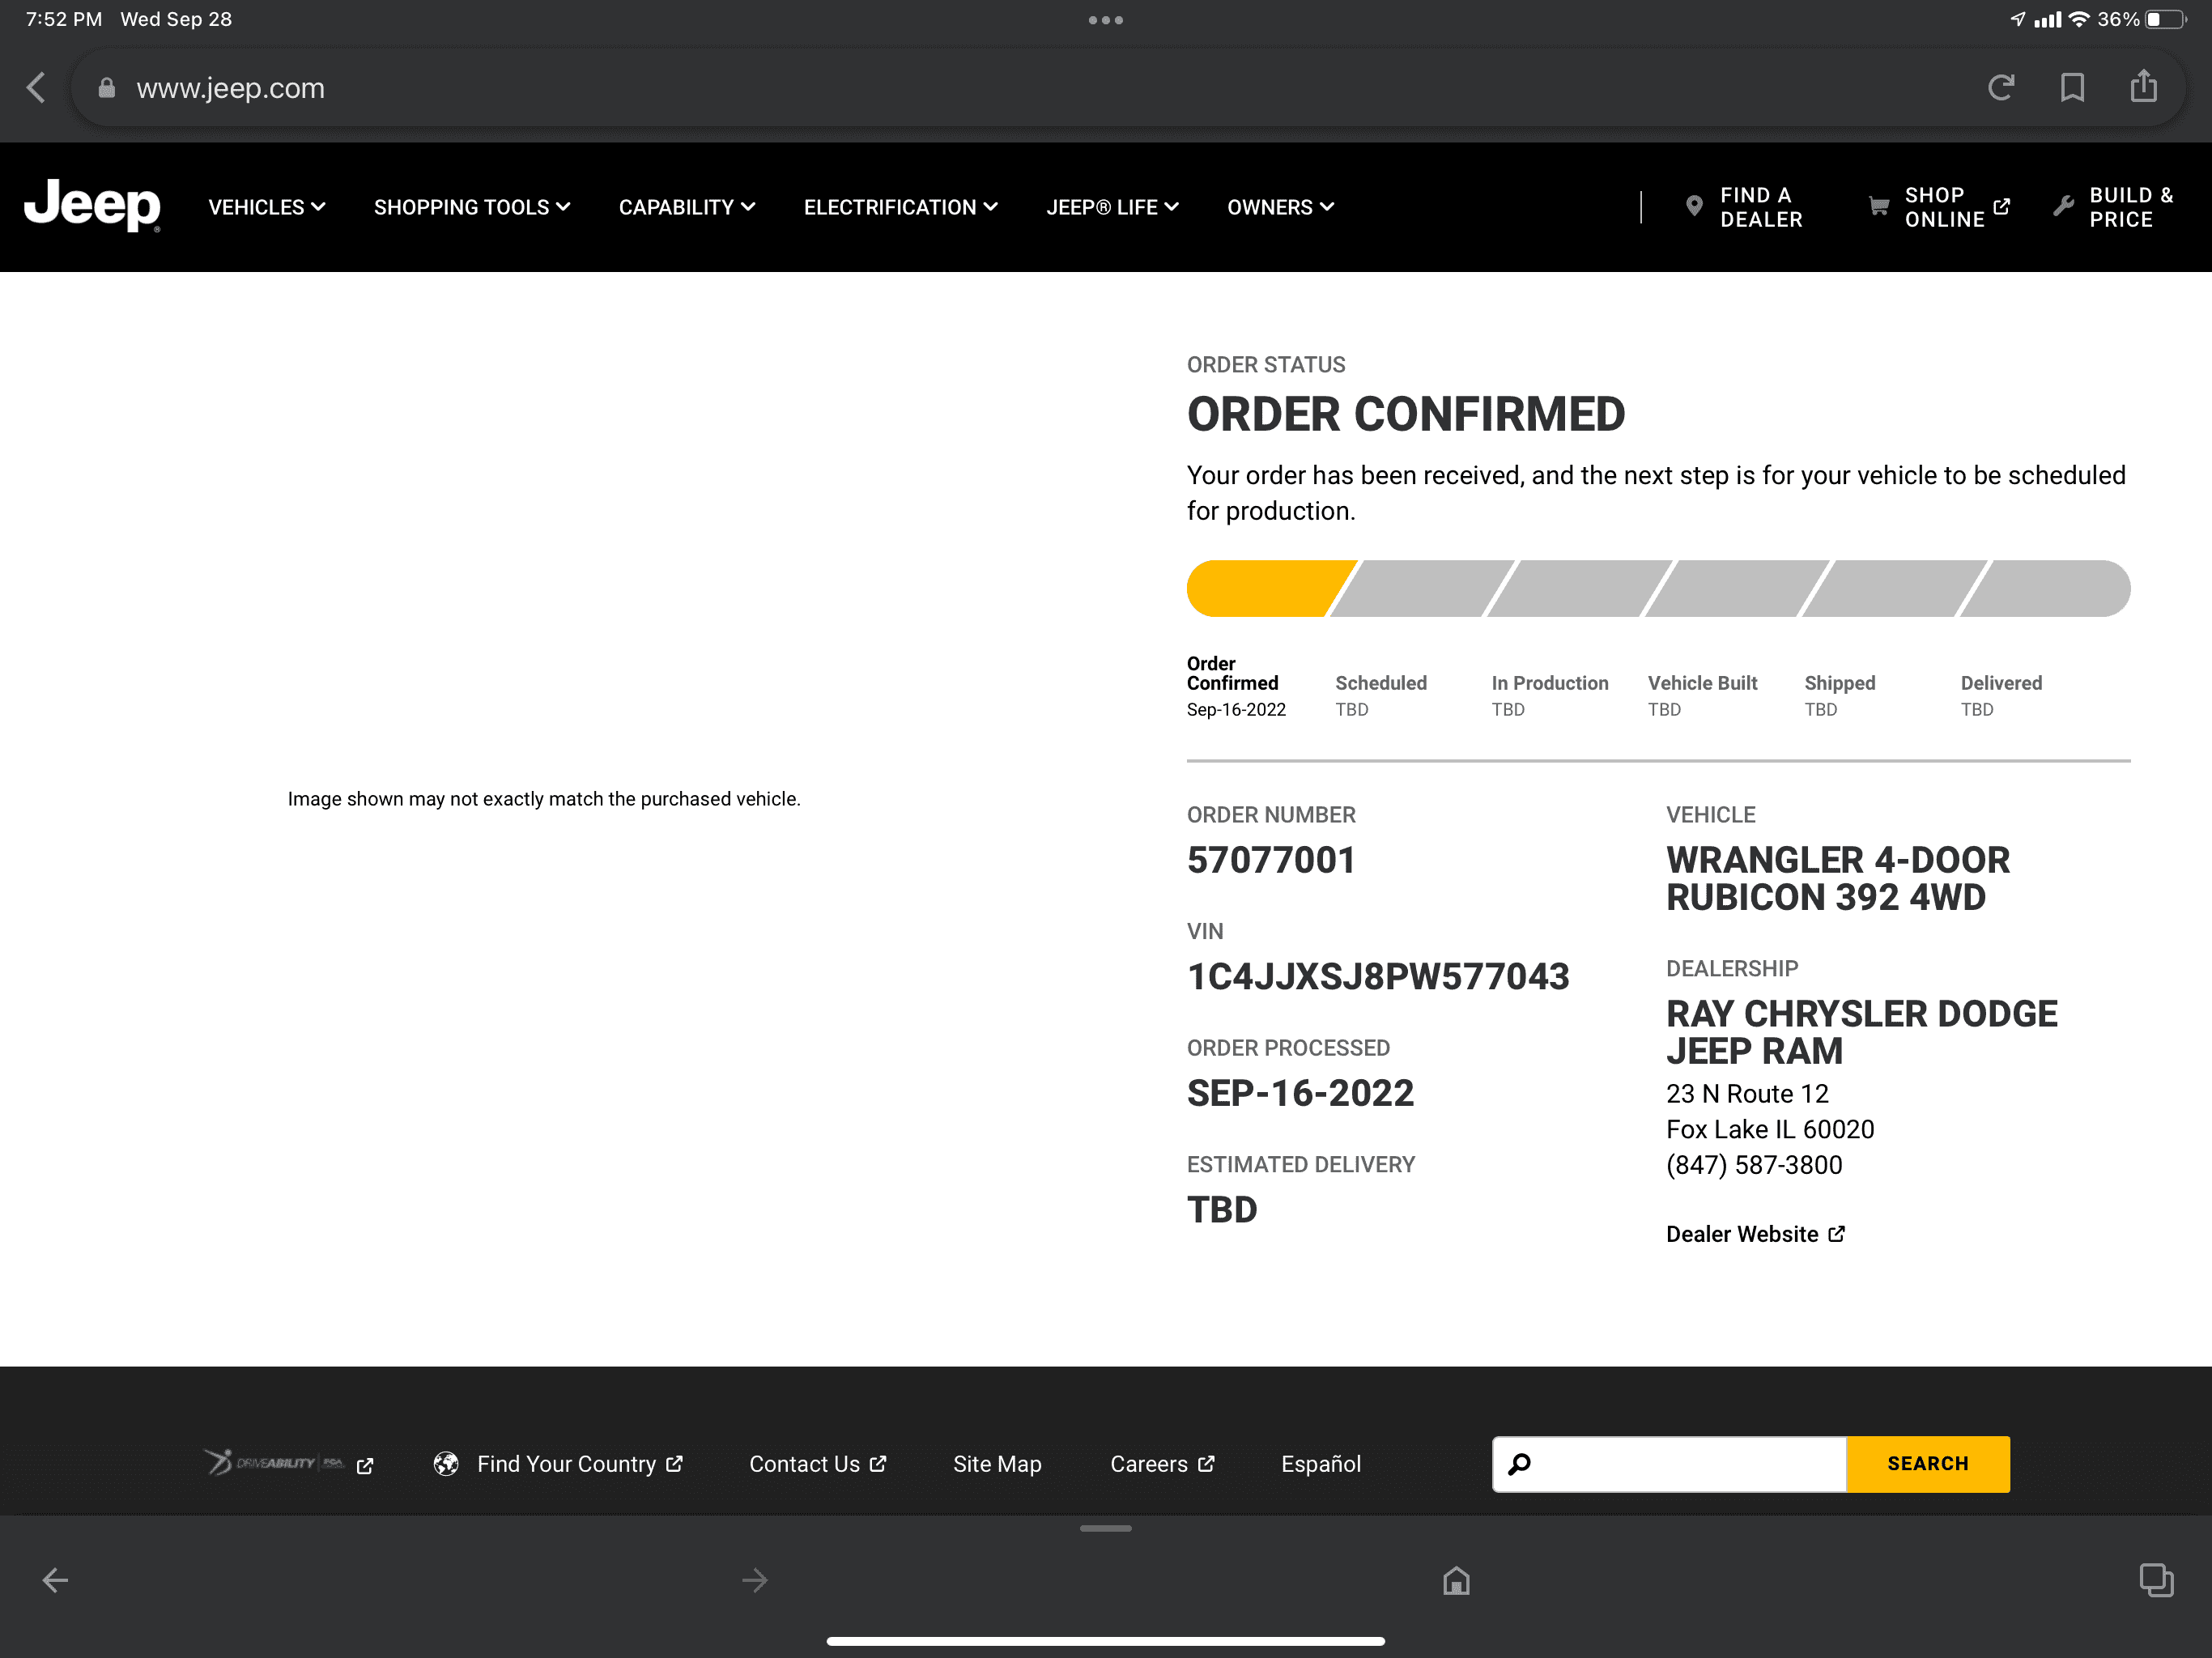The image size is (2212, 1658).
Task: Click the Ray Chrysler Dodge Jeep Ram name
Action: (1862, 1032)
